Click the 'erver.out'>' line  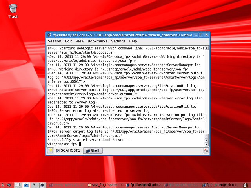coord(58,123)
